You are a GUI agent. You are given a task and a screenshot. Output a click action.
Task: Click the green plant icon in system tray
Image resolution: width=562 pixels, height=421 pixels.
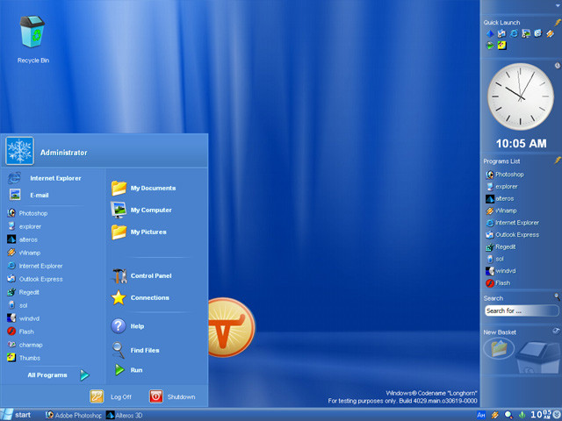coord(522,415)
